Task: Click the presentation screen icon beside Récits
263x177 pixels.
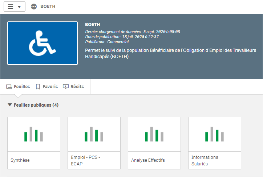Action: [x=66, y=87]
